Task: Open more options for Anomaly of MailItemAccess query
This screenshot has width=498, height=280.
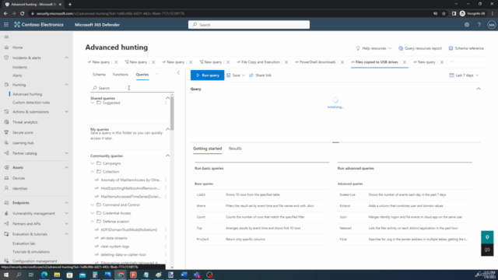Action: [166, 180]
